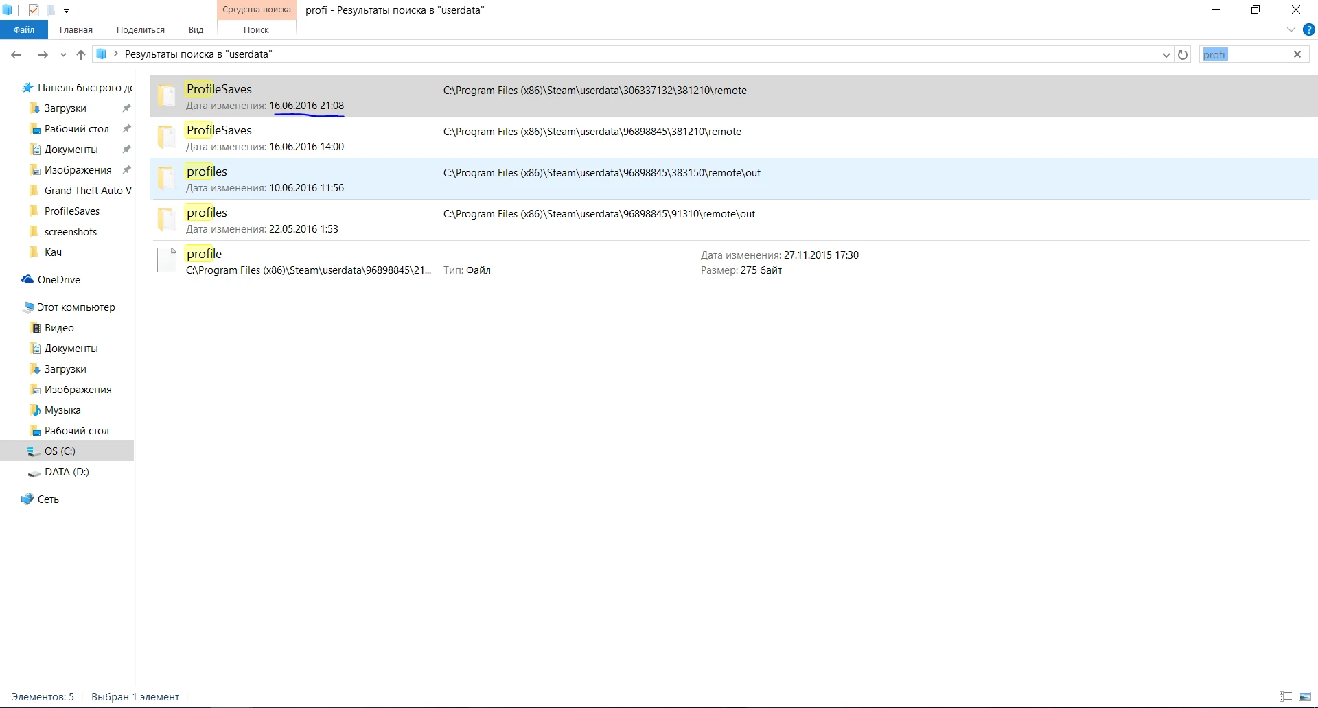This screenshot has width=1318, height=708.
Task: Select profiles name modified 10.06.2016 11:56
Action: [207, 172]
